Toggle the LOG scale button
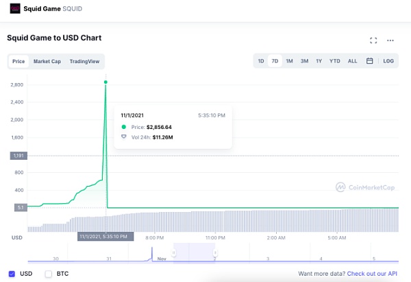 point(388,61)
